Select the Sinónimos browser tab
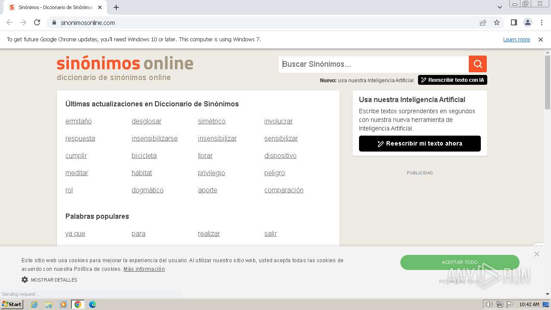Viewport: 551px width, 310px height. [x=56, y=7]
